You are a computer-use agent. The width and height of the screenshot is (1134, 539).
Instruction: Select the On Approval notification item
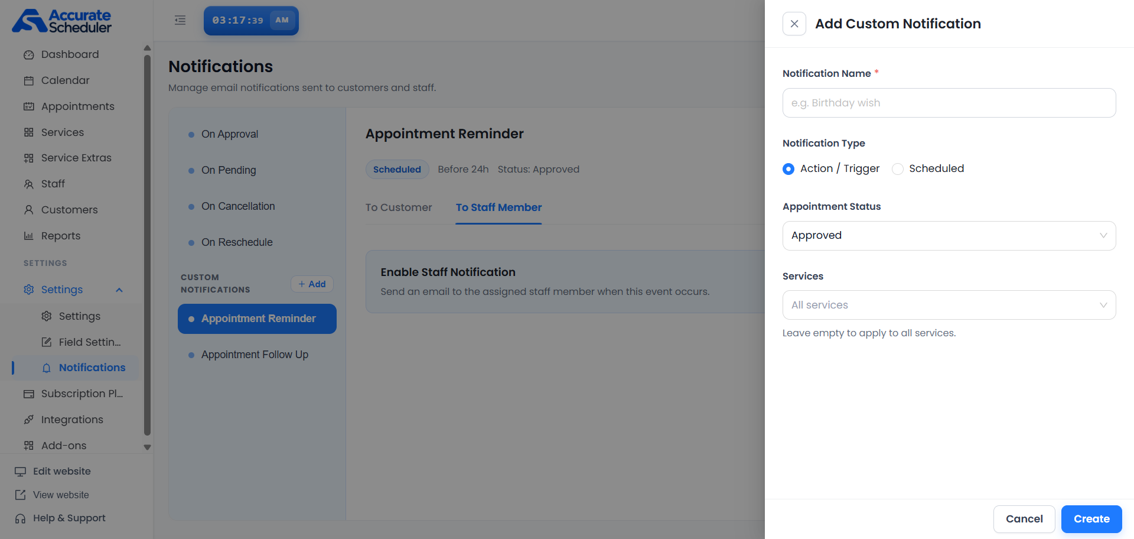(x=257, y=134)
